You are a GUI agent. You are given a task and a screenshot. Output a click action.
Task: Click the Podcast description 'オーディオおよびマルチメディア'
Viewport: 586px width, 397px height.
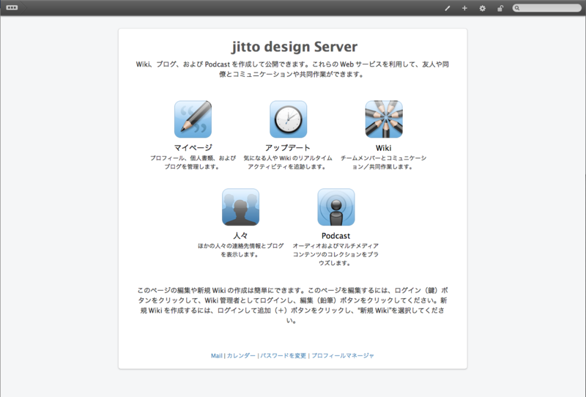tap(335, 246)
